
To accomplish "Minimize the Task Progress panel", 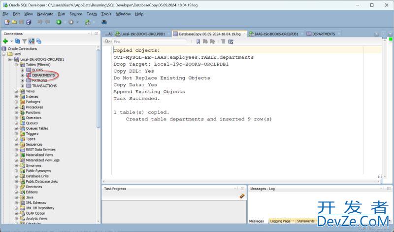I will [x=242, y=189].
